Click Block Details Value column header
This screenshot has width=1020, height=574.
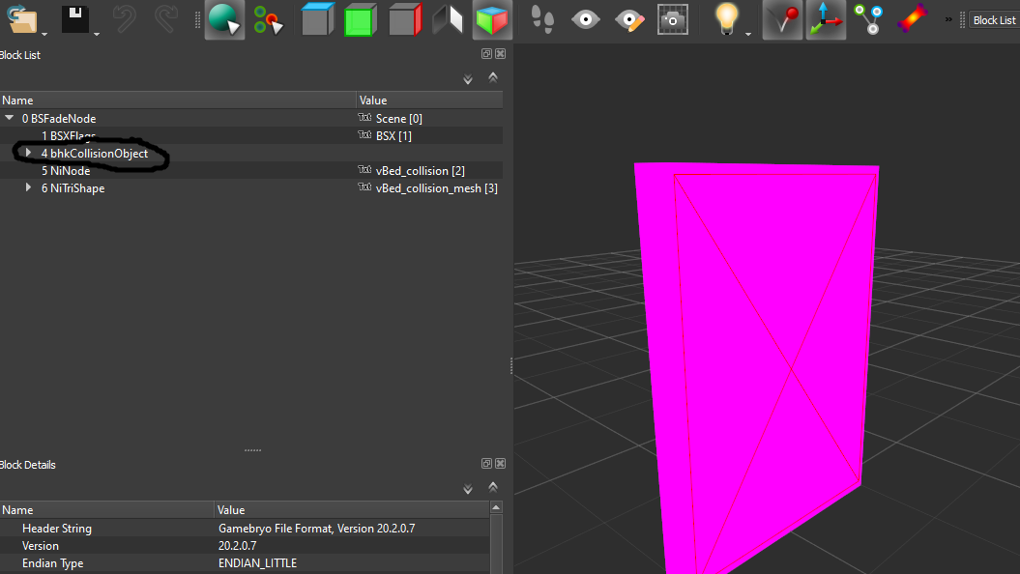[351, 509]
